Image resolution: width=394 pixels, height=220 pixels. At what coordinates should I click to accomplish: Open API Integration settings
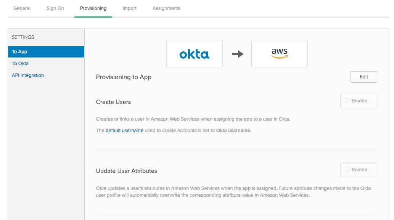27,75
